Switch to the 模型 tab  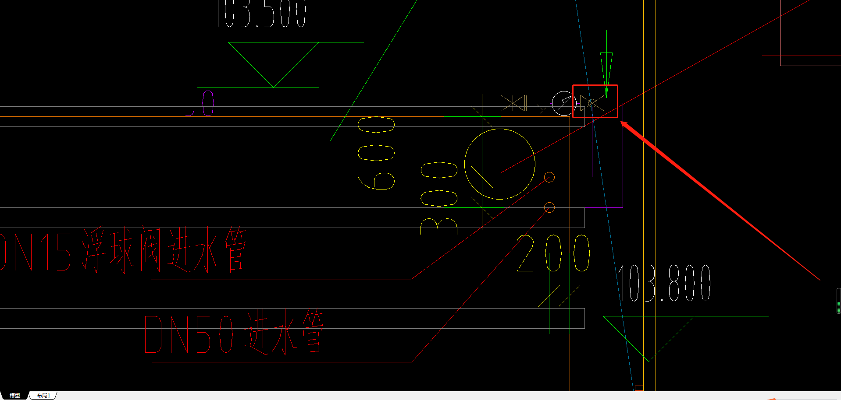pyautogui.click(x=15, y=395)
